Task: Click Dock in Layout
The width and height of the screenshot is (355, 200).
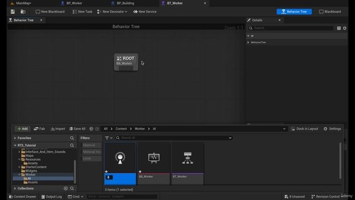Action: click(x=305, y=129)
